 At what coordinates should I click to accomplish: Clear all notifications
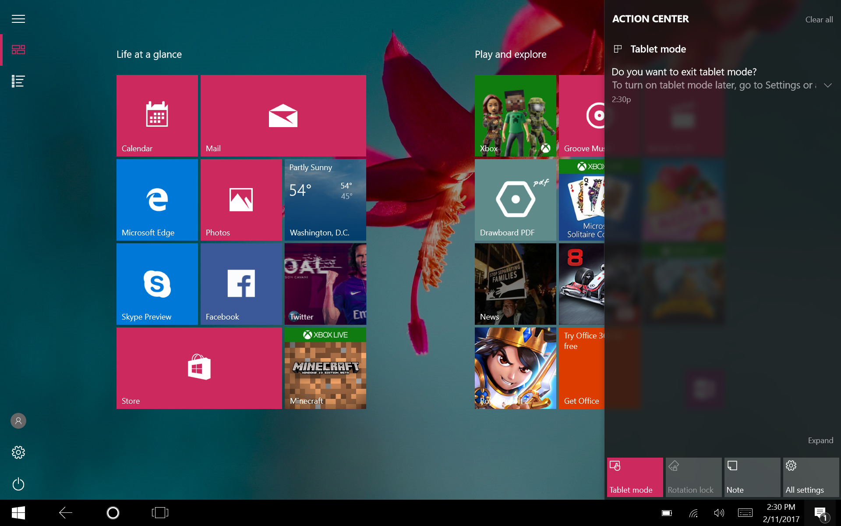coord(819,19)
